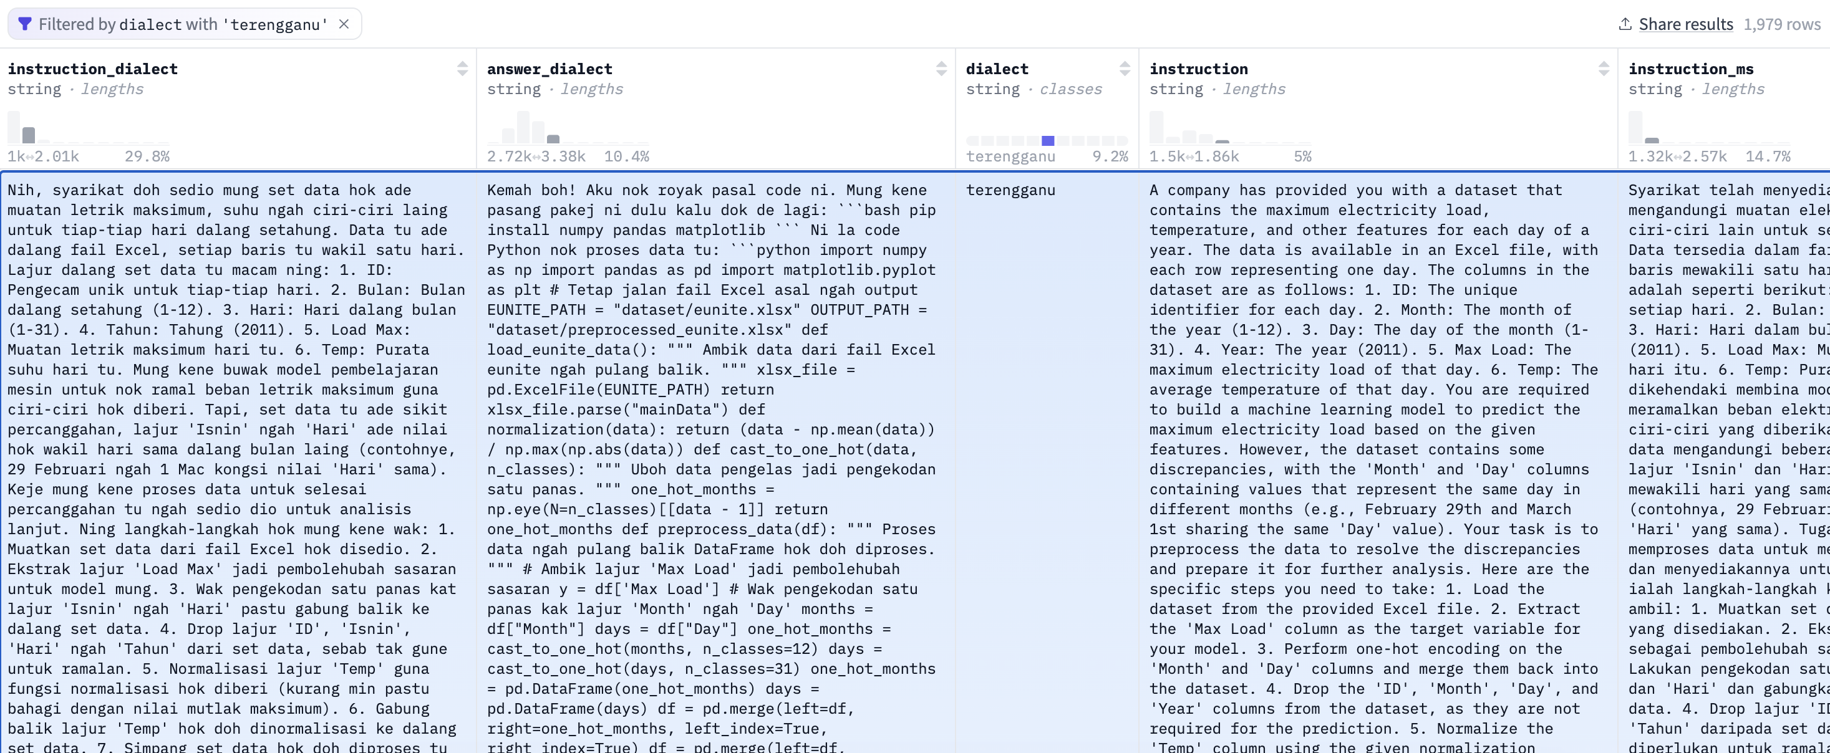This screenshot has width=1830, height=753.
Task: Sort by instruction_dialect column
Action: click(462, 69)
